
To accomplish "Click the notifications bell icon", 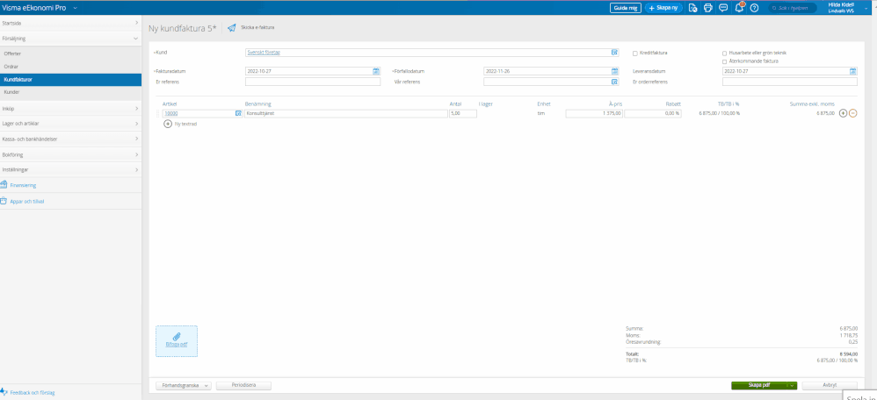I will 739,8.
